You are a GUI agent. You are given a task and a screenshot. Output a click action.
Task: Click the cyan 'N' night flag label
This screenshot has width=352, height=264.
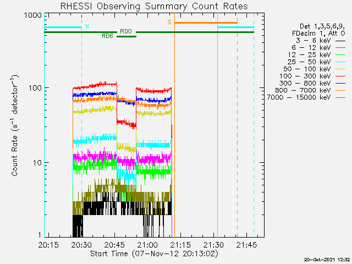tap(87, 27)
